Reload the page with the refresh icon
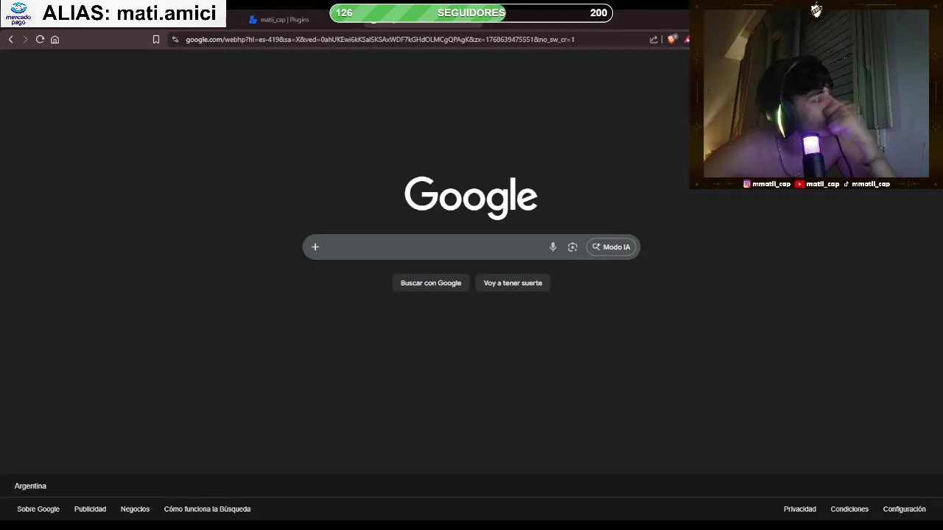The height and width of the screenshot is (530, 943). (40, 39)
